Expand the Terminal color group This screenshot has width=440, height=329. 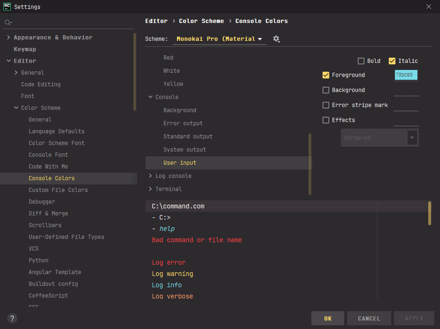[150, 189]
